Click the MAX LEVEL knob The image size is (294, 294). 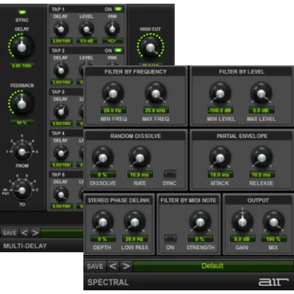(x=262, y=93)
